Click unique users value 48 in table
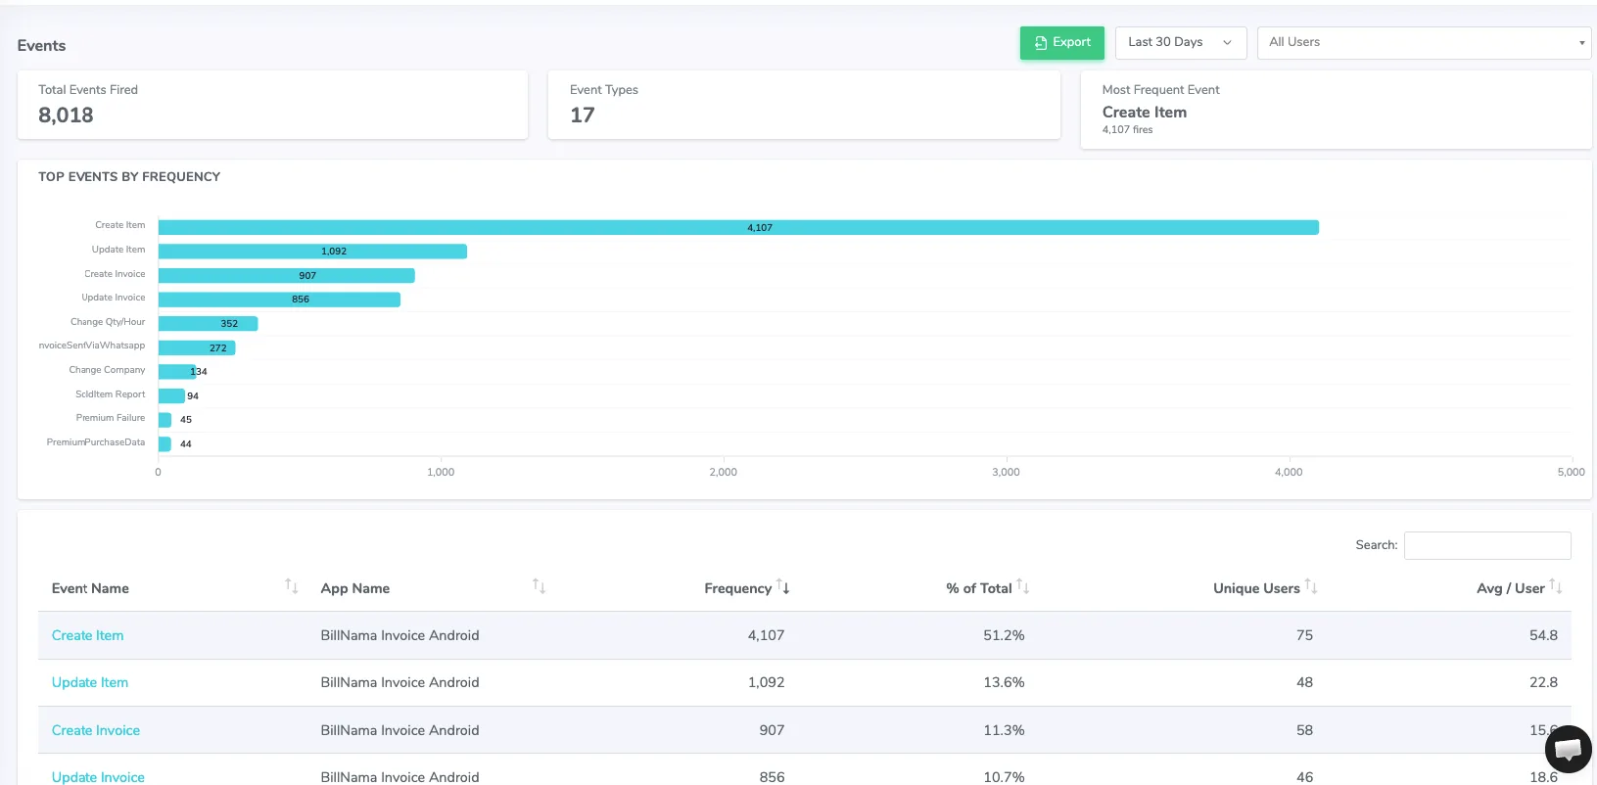Viewport: 1597px width, 785px height. point(1304,682)
